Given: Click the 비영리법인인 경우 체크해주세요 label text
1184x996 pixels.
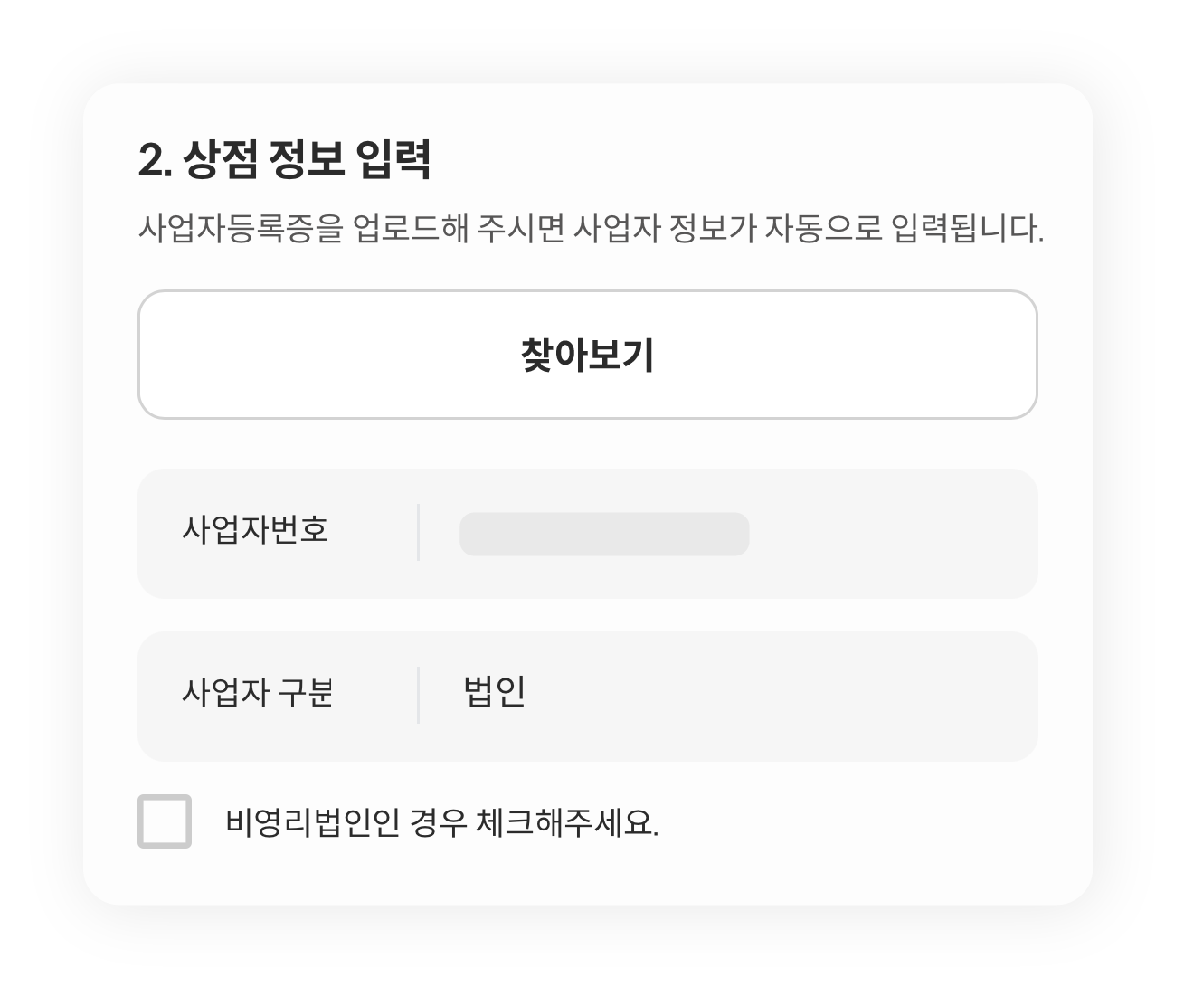Looking at the screenshot, I should point(442,822).
